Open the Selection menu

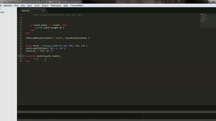8,5
